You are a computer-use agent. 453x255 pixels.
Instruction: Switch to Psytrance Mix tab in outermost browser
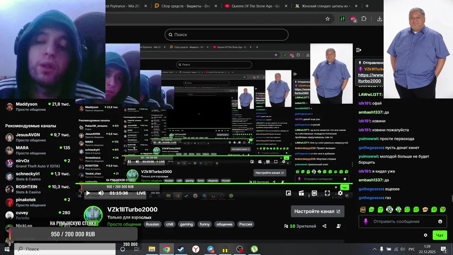tap(126, 6)
